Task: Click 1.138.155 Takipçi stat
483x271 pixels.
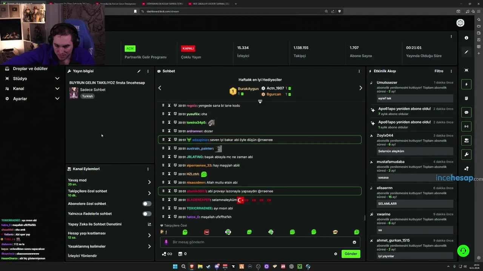Action: coord(301,52)
